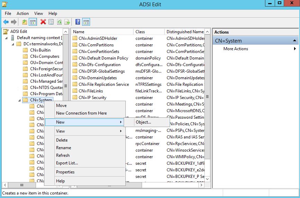Click tree pane horizontal scroll left arrow

[5, 185]
